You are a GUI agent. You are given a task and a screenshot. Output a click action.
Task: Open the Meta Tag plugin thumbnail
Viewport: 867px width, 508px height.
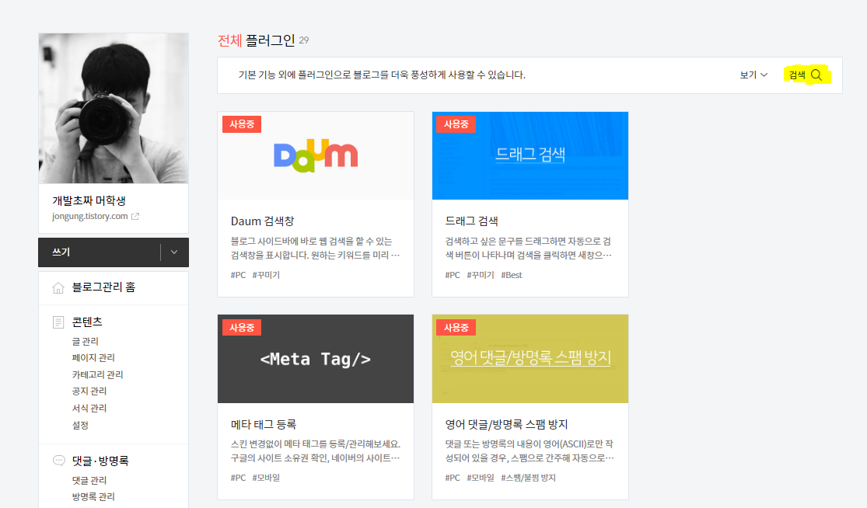click(x=316, y=359)
